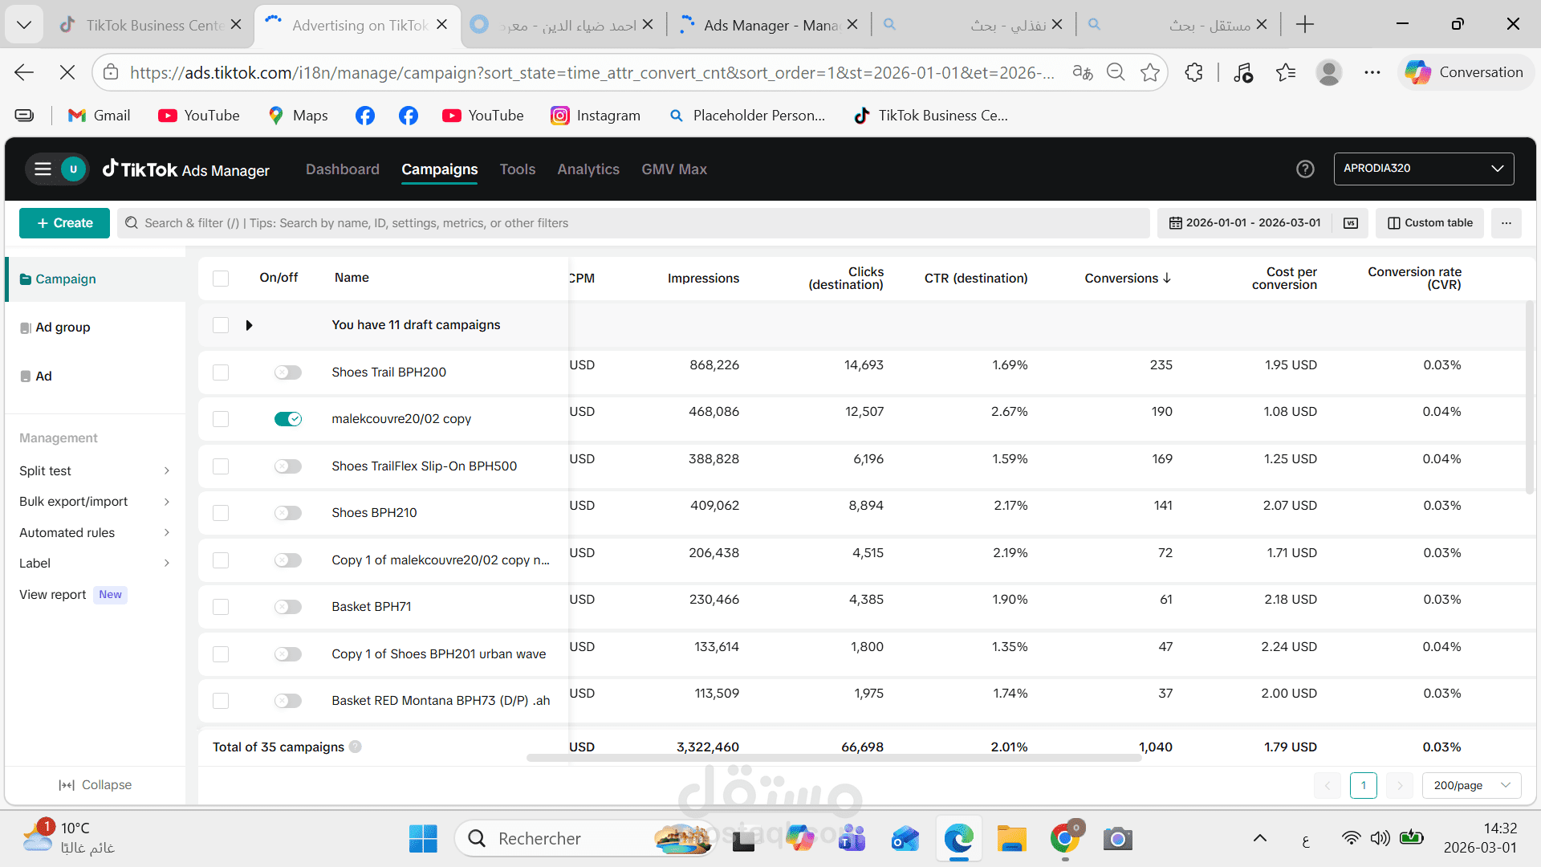This screenshot has width=1541, height=867.
Task: Check the box for Basket BPH71 campaign
Action: point(221,607)
